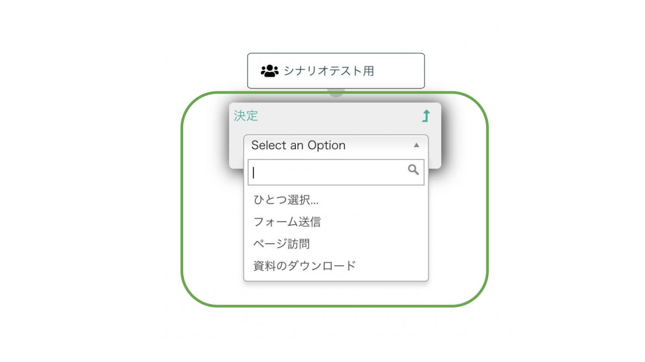645x362 pixels.
Task: Click the blinking text cursor in search box
Action: 254,172
